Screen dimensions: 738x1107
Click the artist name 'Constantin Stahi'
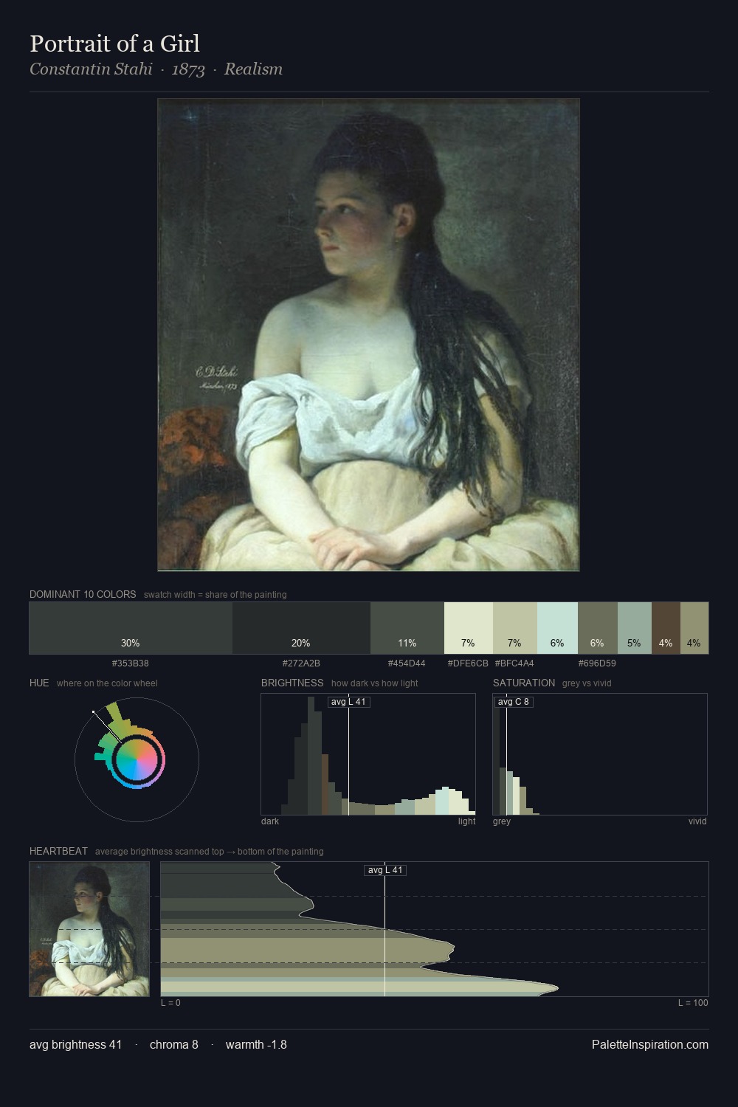point(91,69)
